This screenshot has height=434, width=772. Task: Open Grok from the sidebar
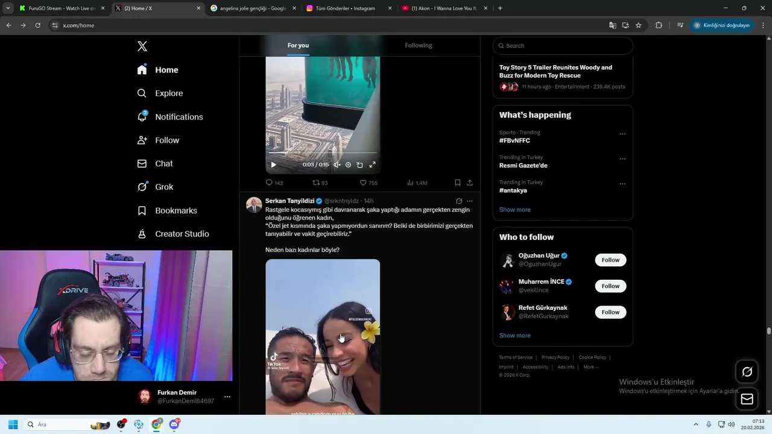coord(156,187)
